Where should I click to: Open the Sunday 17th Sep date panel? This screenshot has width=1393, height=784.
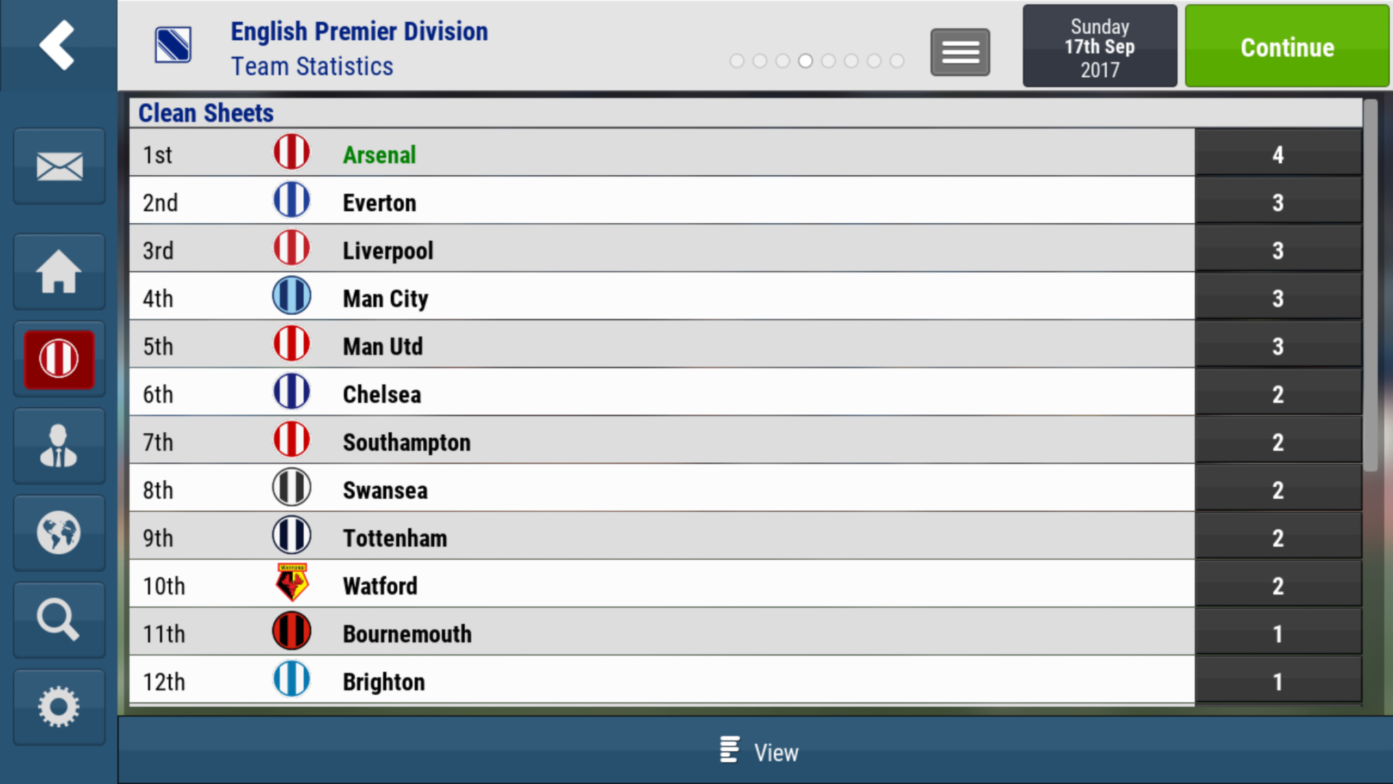coord(1100,46)
